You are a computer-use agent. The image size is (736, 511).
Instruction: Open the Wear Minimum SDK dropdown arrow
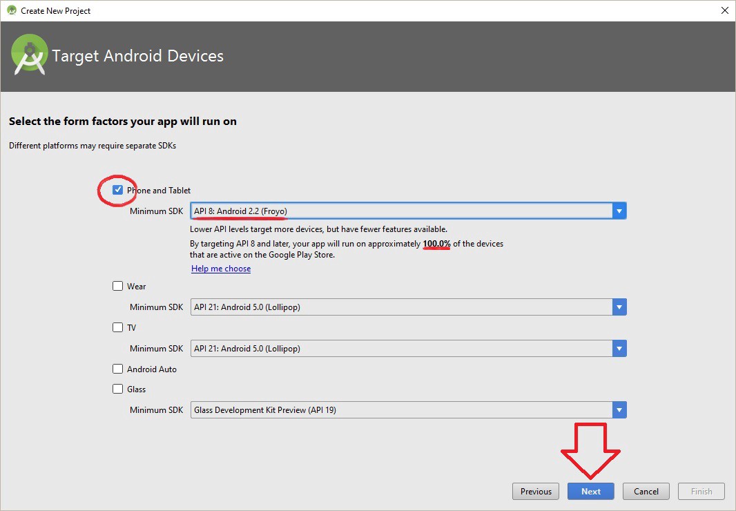click(619, 307)
